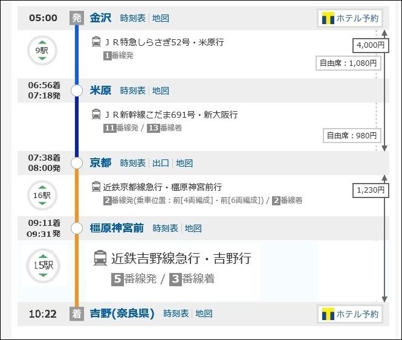Open ホテル予約 for 吉野(奈良県)
This screenshot has height=340, width=402.
350,314
